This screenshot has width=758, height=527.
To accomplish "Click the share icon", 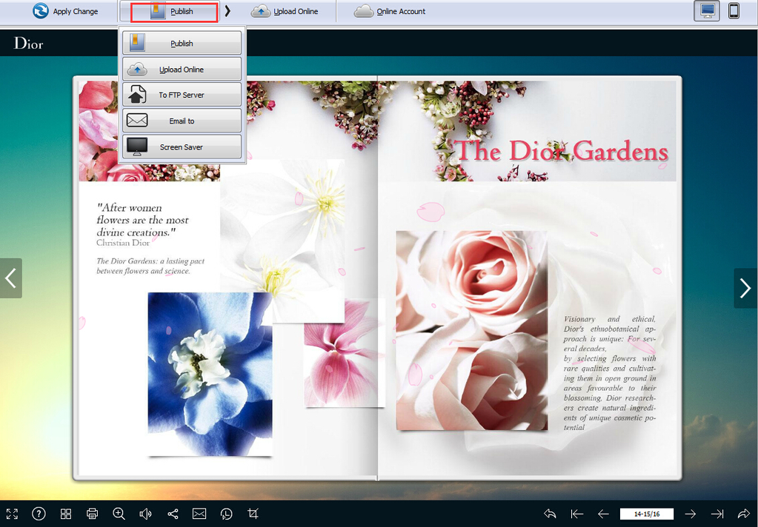I will 173,514.
